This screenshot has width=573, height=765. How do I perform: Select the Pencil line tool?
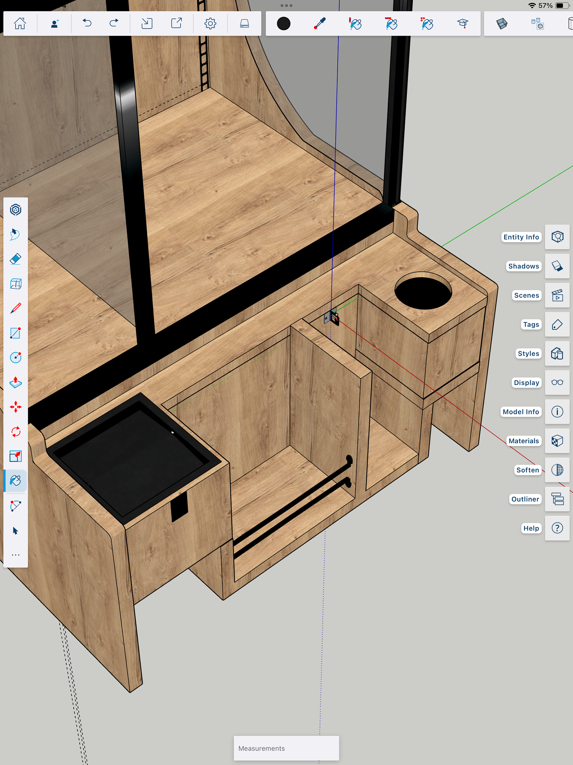[16, 308]
